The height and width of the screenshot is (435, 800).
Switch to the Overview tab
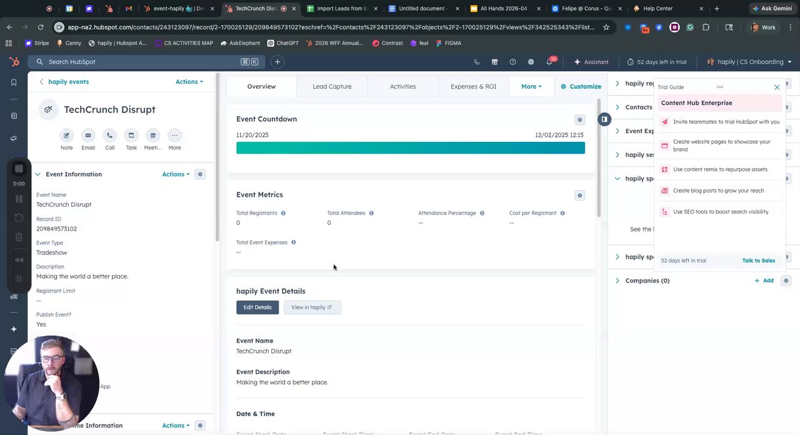tap(261, 86)
